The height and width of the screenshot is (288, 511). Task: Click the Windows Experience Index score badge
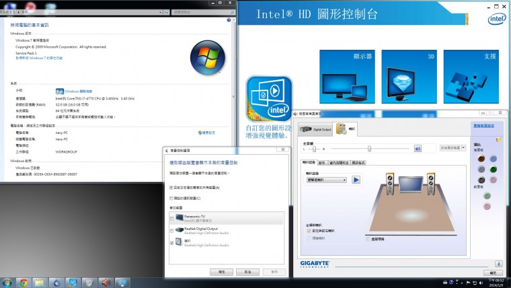pos(60,92)
